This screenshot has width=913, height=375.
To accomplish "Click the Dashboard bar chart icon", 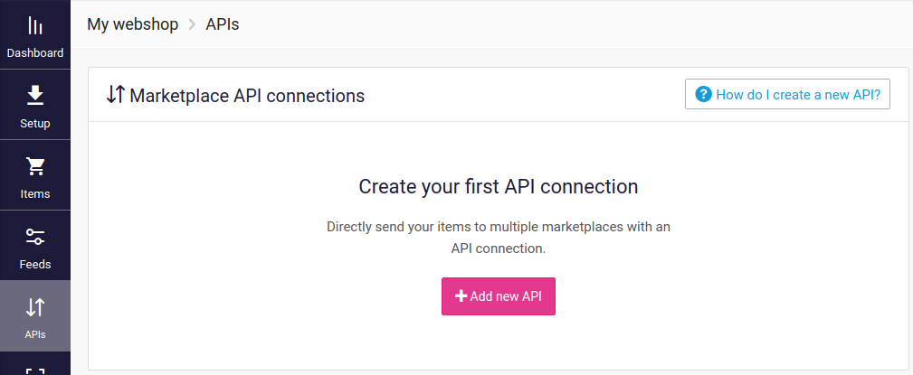I will coord(35,26).
